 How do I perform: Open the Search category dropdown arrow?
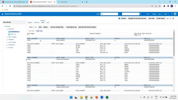click(x=120, y=14)
